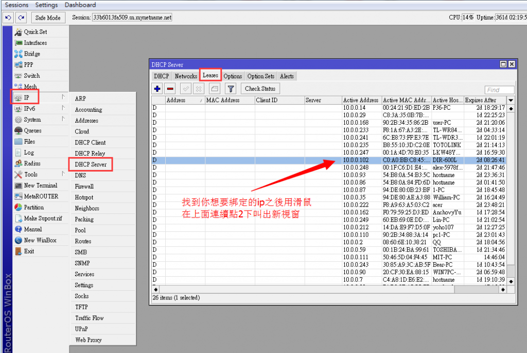Viewport: 527px width, 353px height.
Task: Click the comment note icon in toolbar
Action: [214, 89]
